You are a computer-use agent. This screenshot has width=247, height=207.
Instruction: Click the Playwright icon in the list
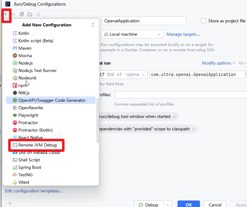(15, 115)
